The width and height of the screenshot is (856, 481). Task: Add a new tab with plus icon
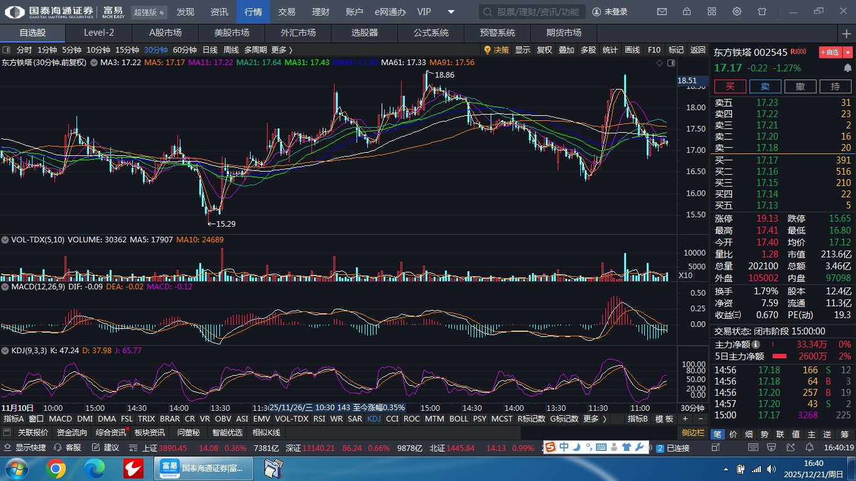[847, 33]
